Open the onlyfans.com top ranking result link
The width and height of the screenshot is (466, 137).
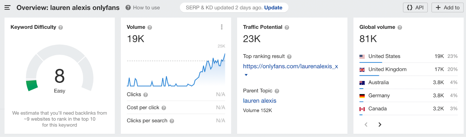pyautogui.click(x=290, y=66)
